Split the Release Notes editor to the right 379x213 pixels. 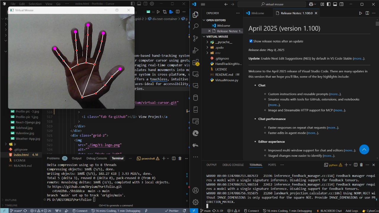367,13
